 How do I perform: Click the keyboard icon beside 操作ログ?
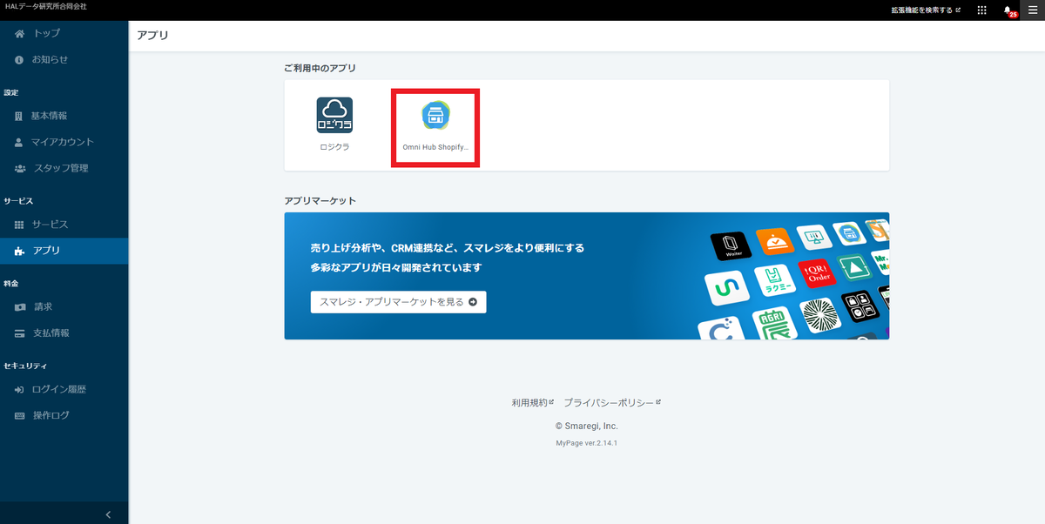coord(19,416)
